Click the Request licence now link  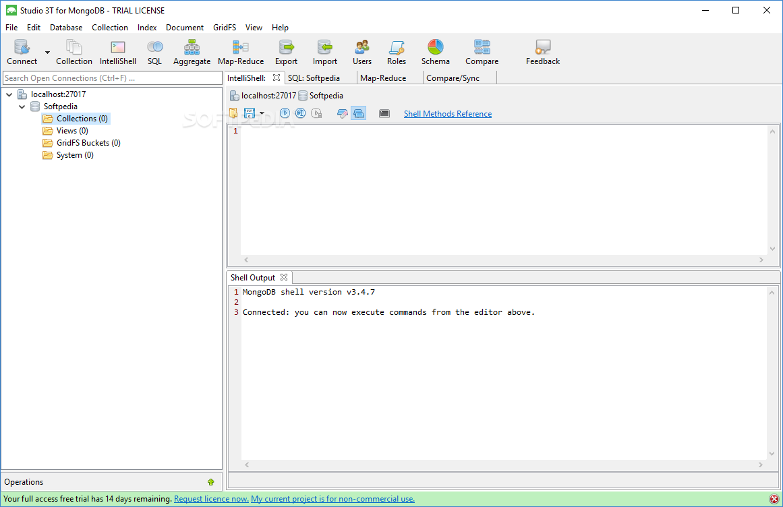[210, 498]
